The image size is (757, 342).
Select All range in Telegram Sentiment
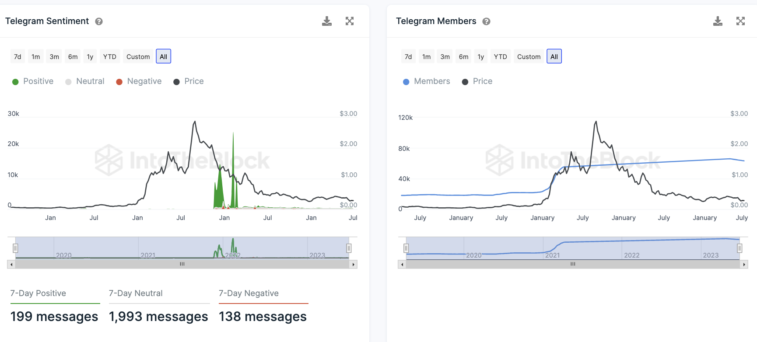tap(164, 56)
